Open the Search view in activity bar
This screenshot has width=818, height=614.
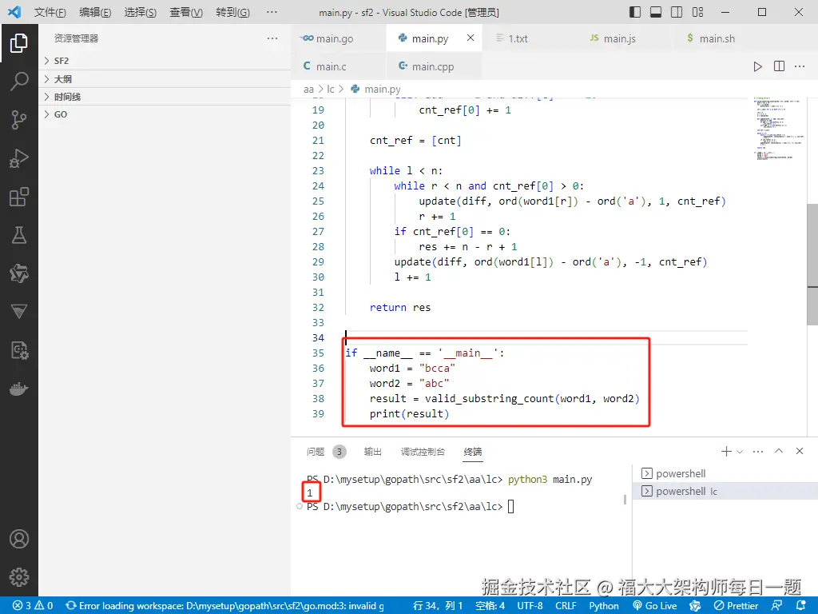click(19, 82)
